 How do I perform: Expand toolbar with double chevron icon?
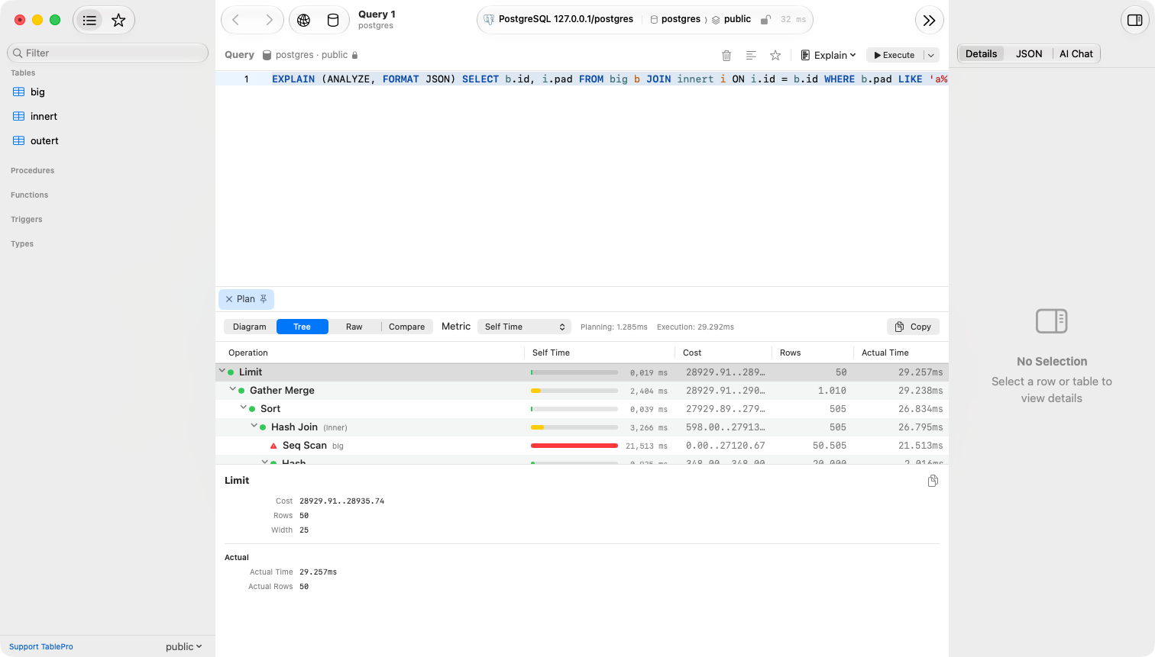click(929, 21)
